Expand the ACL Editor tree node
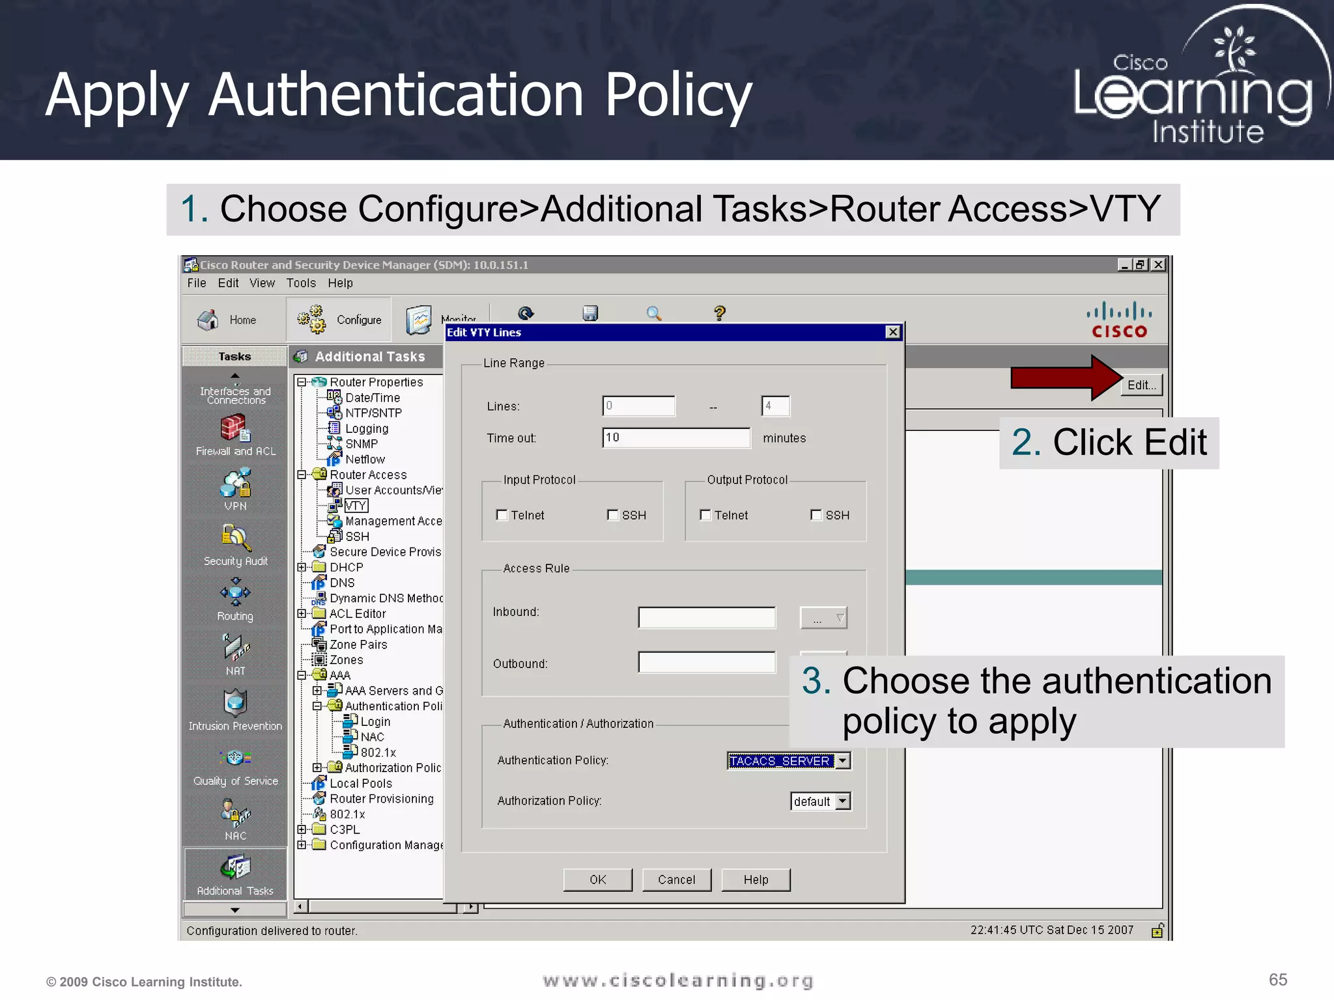The image size is (1334, 1000). click(x=302, y=613)
